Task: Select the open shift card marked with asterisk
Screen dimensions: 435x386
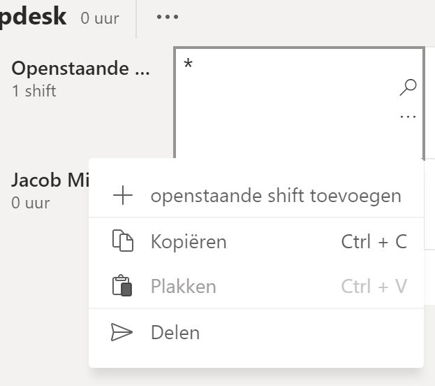Action: (x=299, y=103)
